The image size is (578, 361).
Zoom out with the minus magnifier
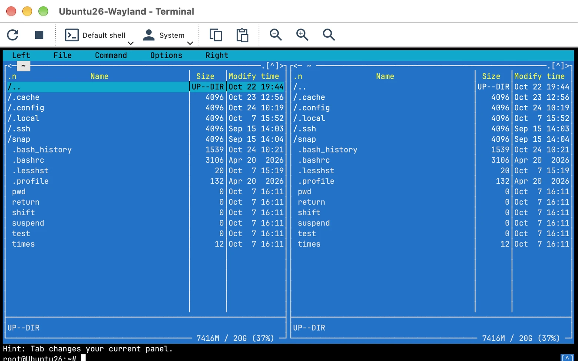tap(276, 35)
